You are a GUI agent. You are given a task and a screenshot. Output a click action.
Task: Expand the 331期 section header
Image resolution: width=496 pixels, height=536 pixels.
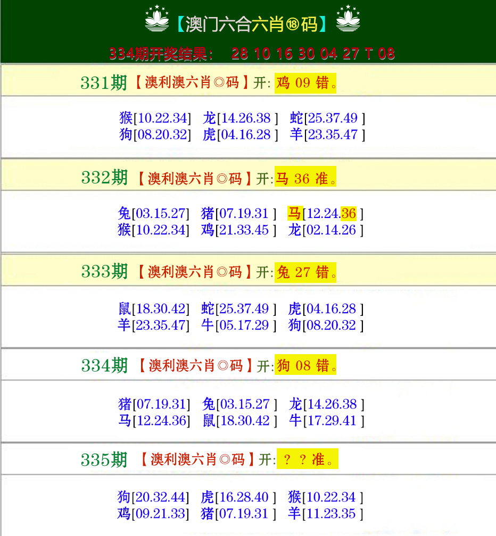click(x=104, y=82)
